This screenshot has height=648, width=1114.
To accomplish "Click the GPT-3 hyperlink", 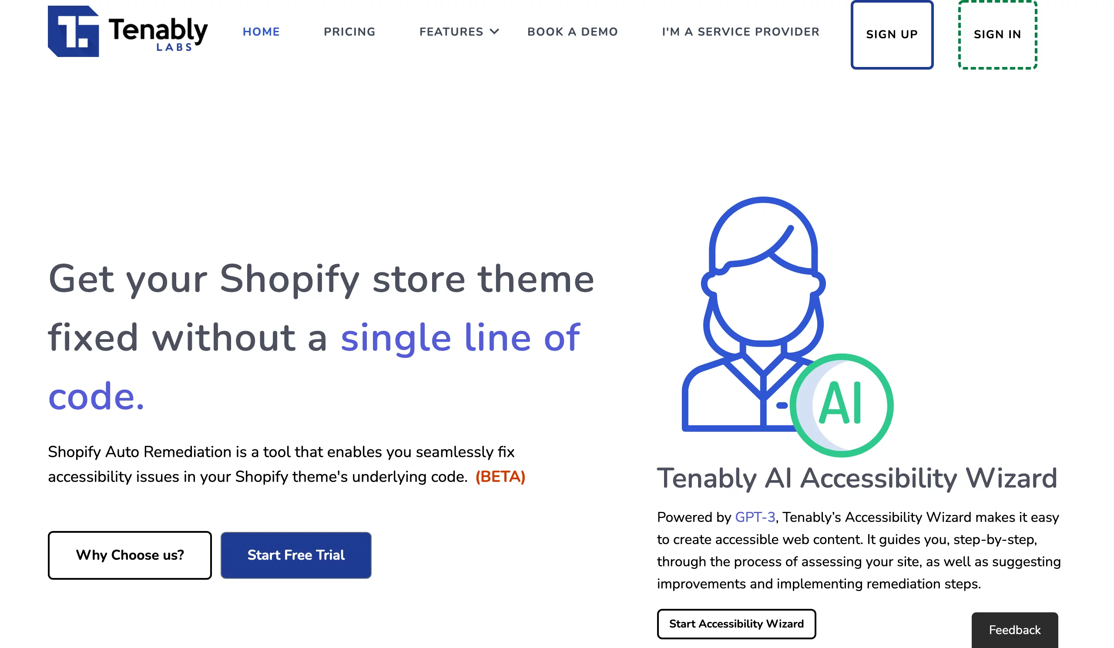I will point(755,516).
